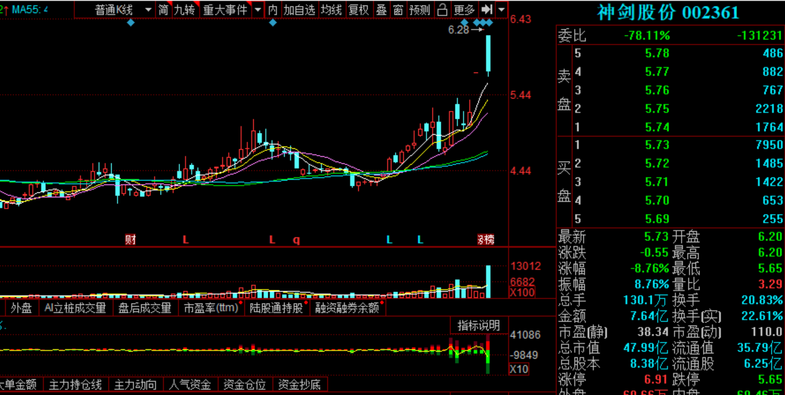Click the 量比 value 3.29
Screen dimensions: 785x395
coord(770,284)
